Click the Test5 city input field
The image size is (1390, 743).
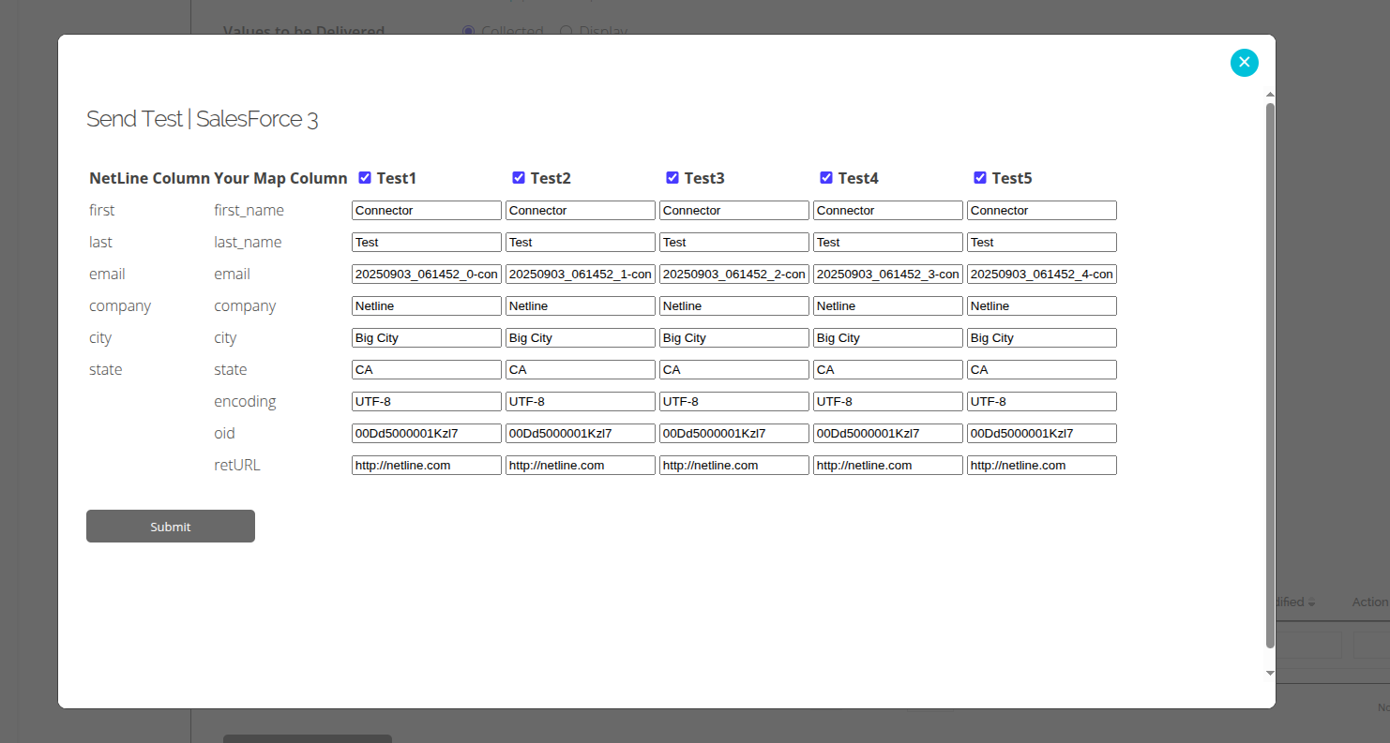(1042, 338)
